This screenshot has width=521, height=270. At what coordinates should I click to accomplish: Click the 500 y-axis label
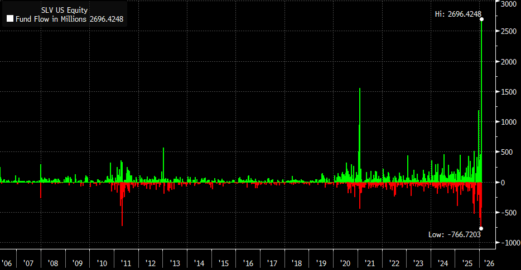coord(506,152)
